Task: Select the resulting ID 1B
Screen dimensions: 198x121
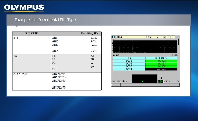Action: pos(53,59)
